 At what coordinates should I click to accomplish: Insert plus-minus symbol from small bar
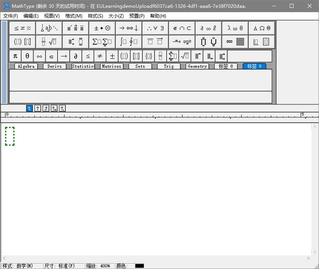pyautogui.click(x=112, y=56)
